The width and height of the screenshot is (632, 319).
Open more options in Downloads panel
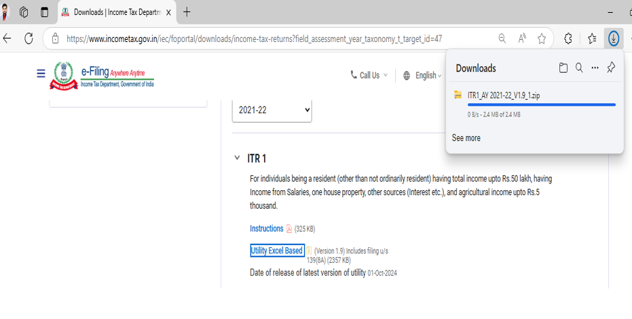point(595,68)
